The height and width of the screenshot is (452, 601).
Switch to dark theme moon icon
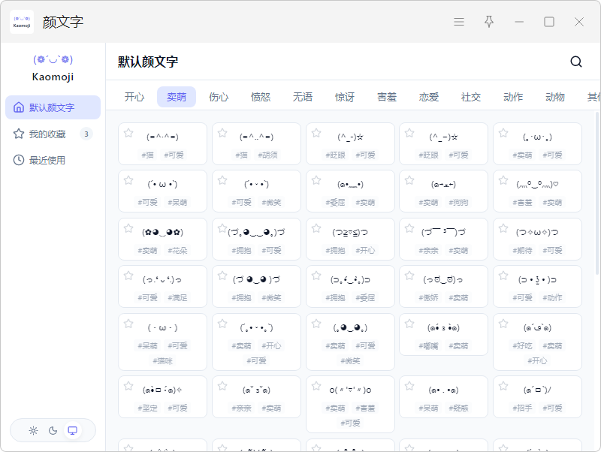(x=53, y=430)
